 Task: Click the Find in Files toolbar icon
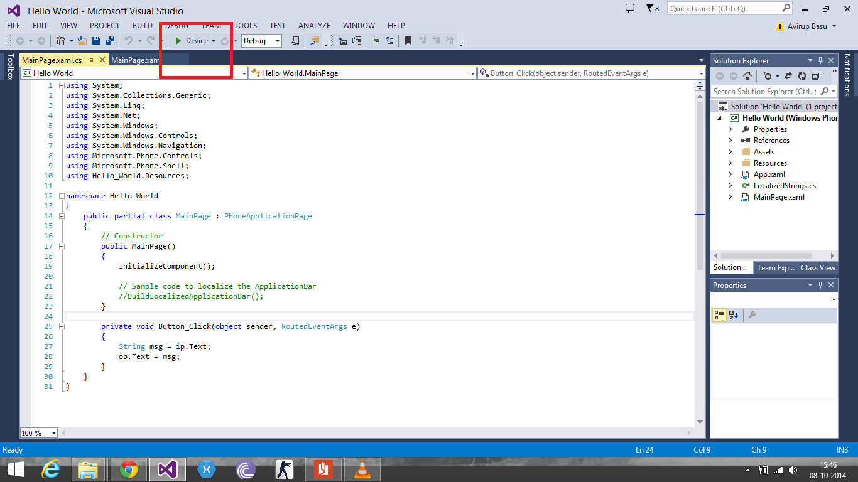(x=314, y=41)
